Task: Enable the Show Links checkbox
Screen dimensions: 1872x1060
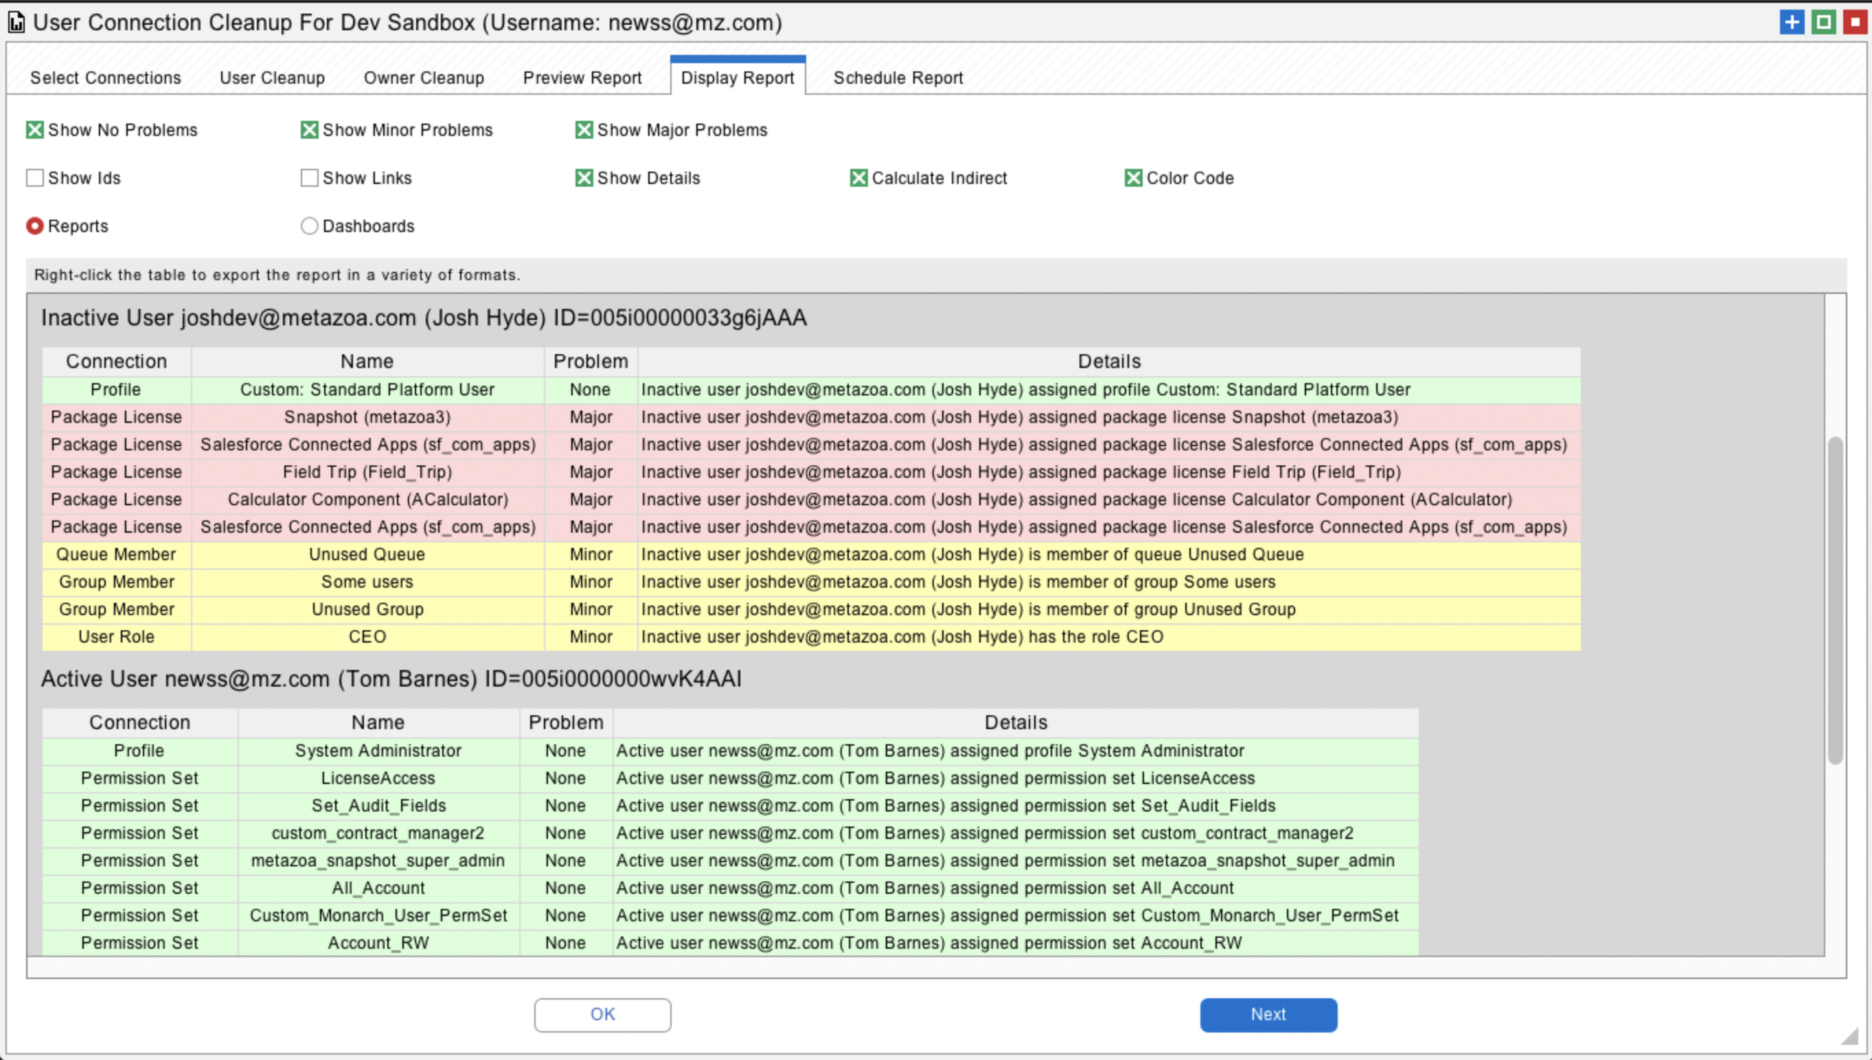Action: coord(309,178)
